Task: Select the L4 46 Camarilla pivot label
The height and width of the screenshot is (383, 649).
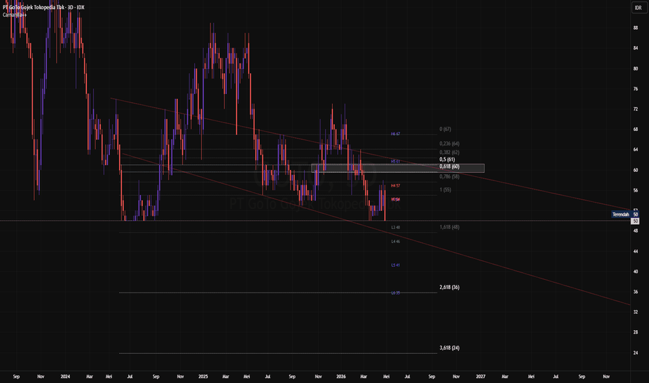Action: point(396,242)
